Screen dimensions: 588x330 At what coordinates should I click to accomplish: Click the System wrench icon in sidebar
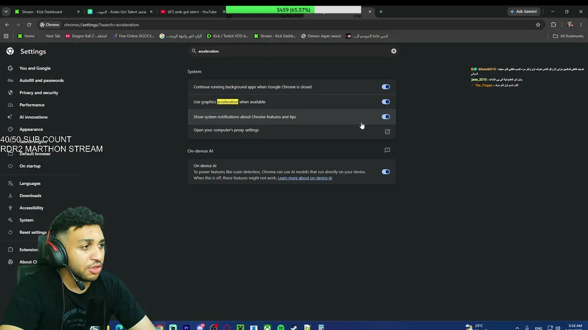click(10, 220)
